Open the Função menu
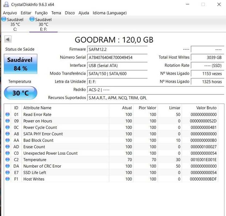The width and height of the screenshot is (226, 216). click(x=41, y=13)
